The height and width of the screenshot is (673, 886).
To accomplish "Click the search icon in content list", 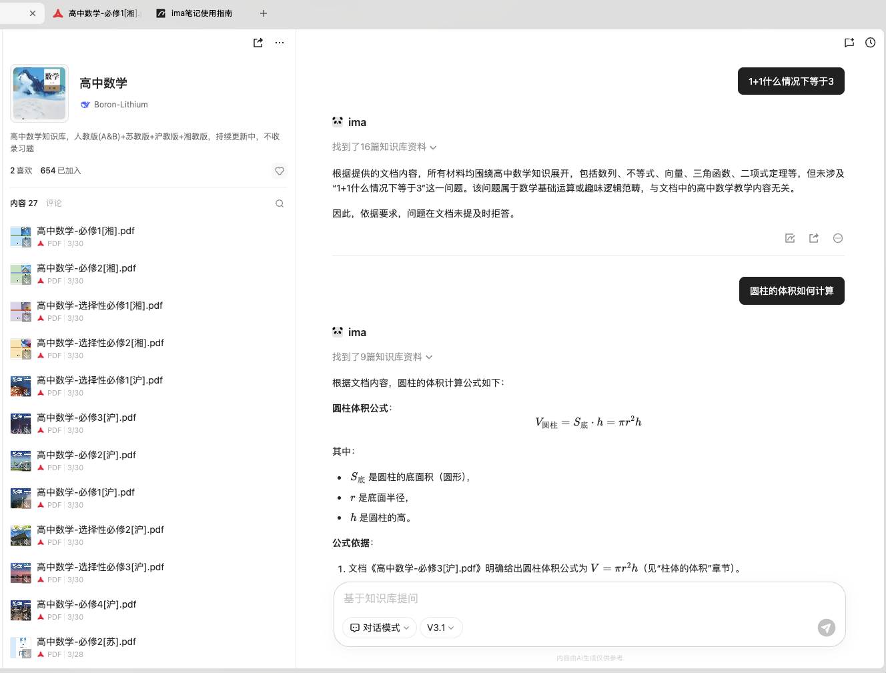I will 280,203.
